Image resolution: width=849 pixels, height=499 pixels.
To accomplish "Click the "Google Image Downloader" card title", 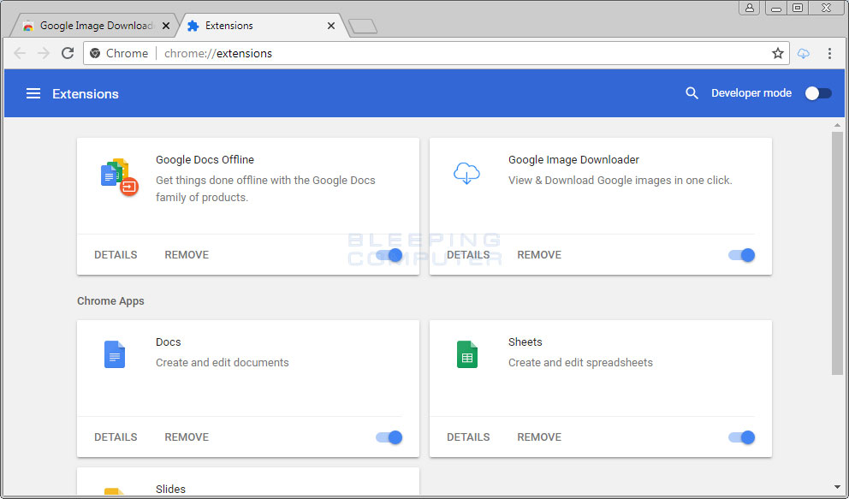I will click(573, 160).
